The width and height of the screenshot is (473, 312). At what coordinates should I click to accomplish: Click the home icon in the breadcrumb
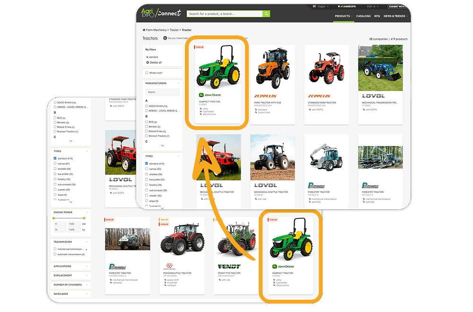point(144,30)
